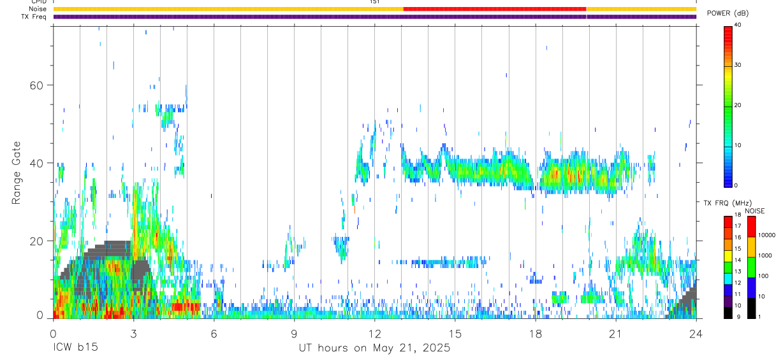
Task: Click the '10000' label in the NOISE legend
Action: tap(766, 235)
